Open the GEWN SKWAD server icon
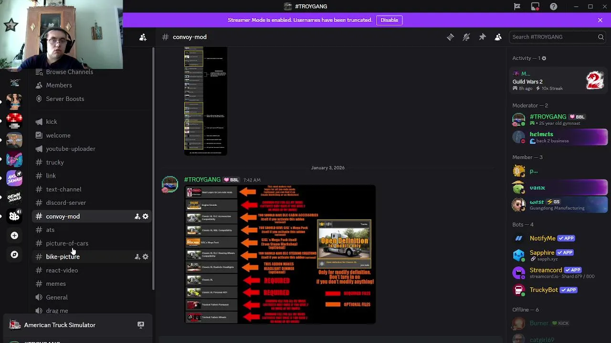 [14, 197]
